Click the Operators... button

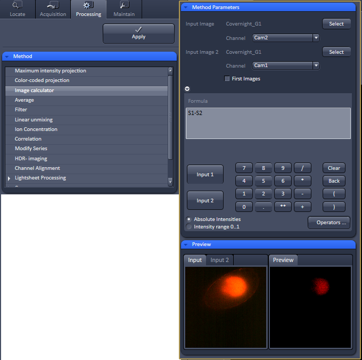click(x=328, y=223)
